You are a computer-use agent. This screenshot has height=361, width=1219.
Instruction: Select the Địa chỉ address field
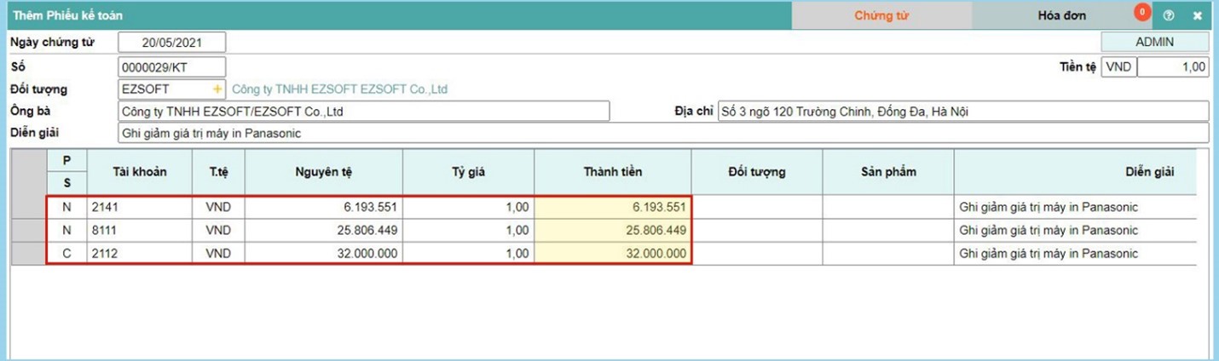(x=962, y=112)
